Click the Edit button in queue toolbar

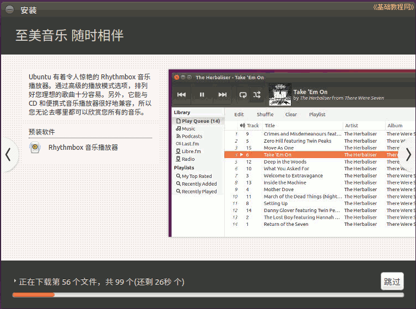point(239,115)
